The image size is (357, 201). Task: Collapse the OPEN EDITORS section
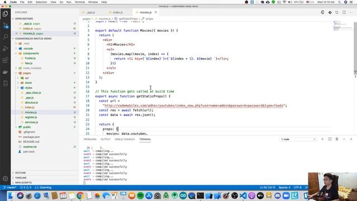point(23,18)
